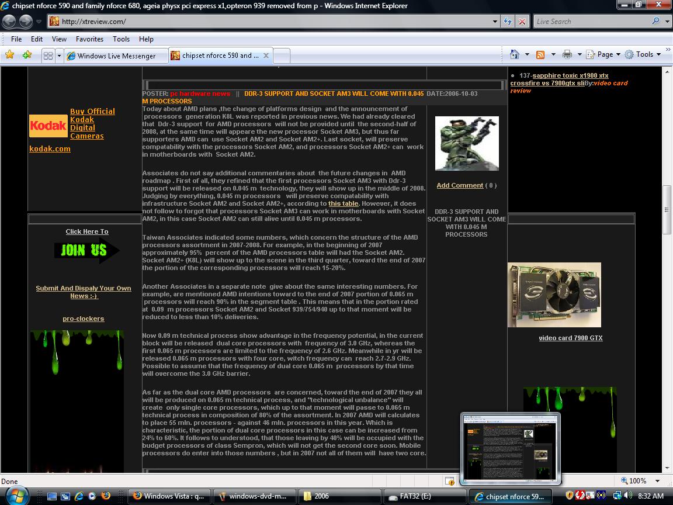This screenshot has width=673, height=505.
Task: Click the "Add Comment" link
Action: click(x=460, y=185)
